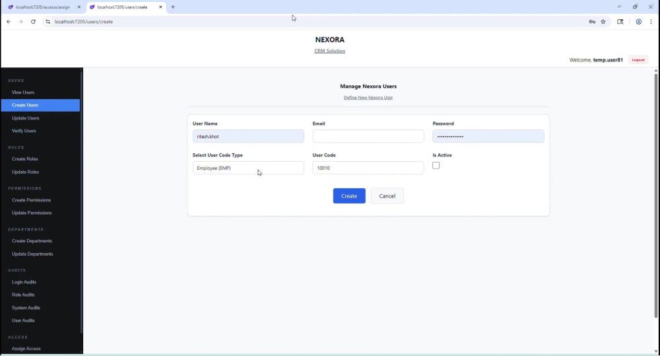660x356 pixels.
Task: View site information icon in address bar
Action: point(48,22)
